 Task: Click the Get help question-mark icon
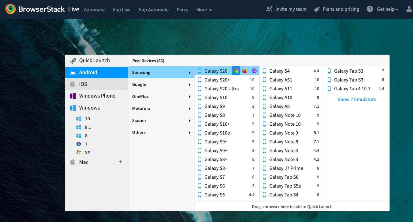[x=370, y=9]
